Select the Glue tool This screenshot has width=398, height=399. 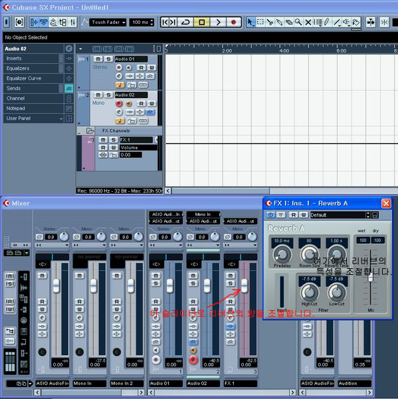(x=280, y=22)
